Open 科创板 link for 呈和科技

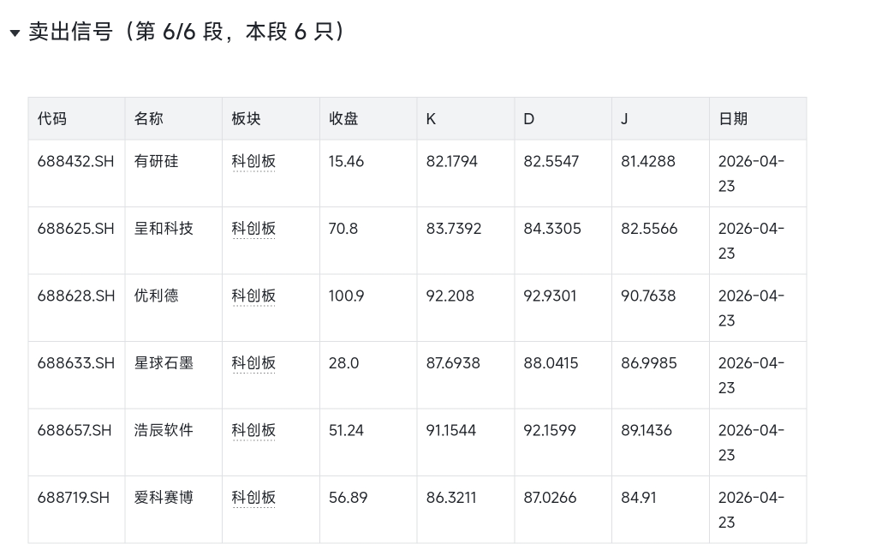[x=253, y=229]
